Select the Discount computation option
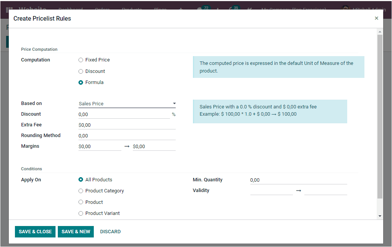The image size is (392, 247). click(81, 71)
